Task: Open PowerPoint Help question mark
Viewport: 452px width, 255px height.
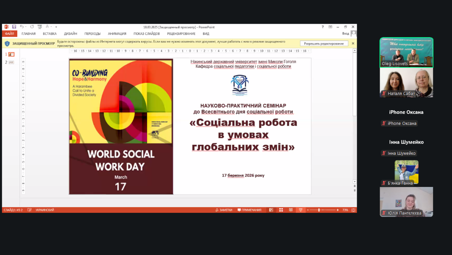Action: tap(322, 27)
